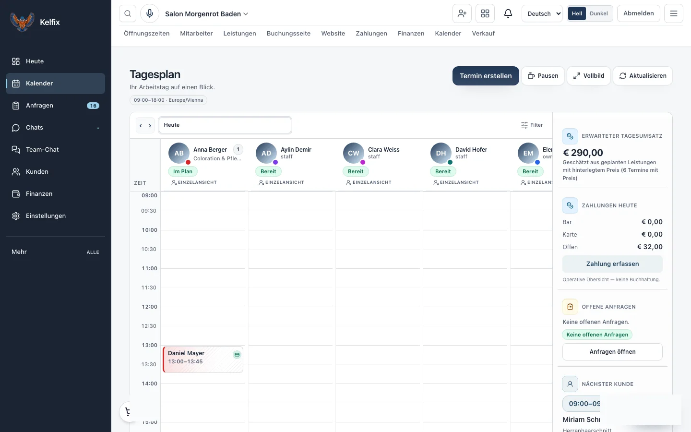Click the Heute date field
Image resolution: width=691 pixels, height=432 pixels.
pos(225,125)
